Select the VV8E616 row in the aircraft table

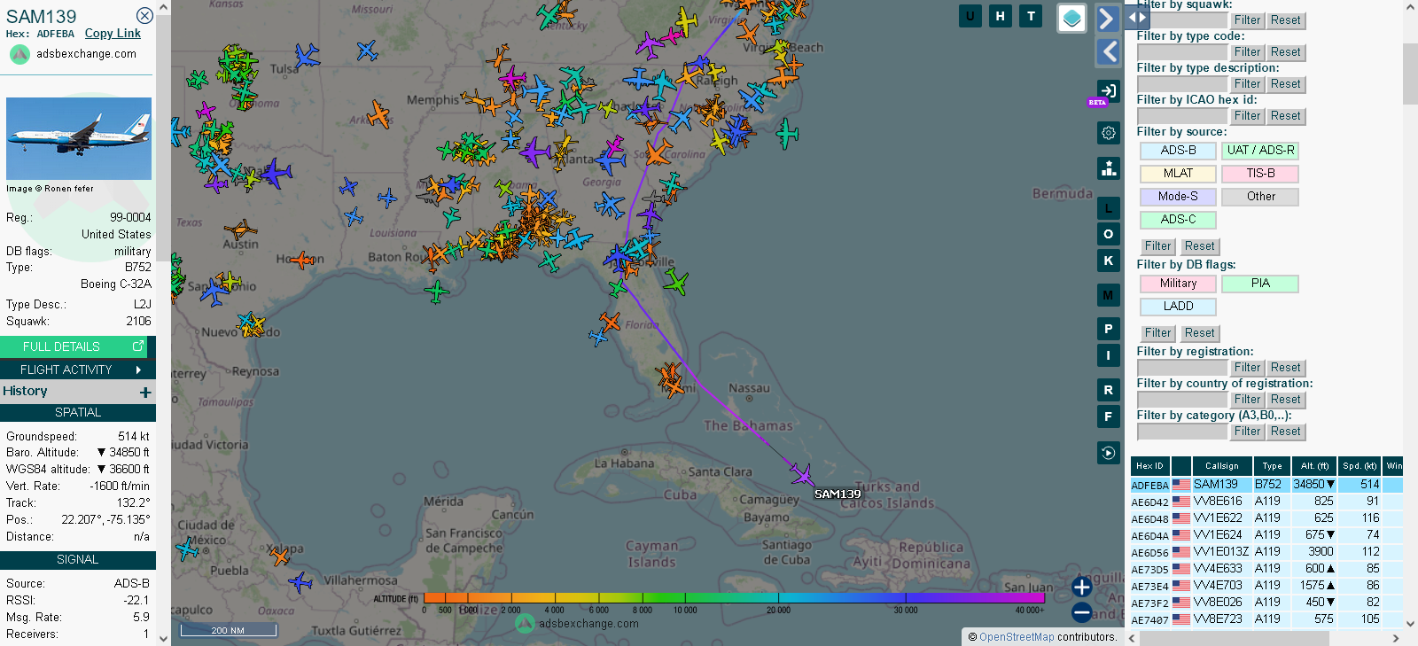(1266, 502)
